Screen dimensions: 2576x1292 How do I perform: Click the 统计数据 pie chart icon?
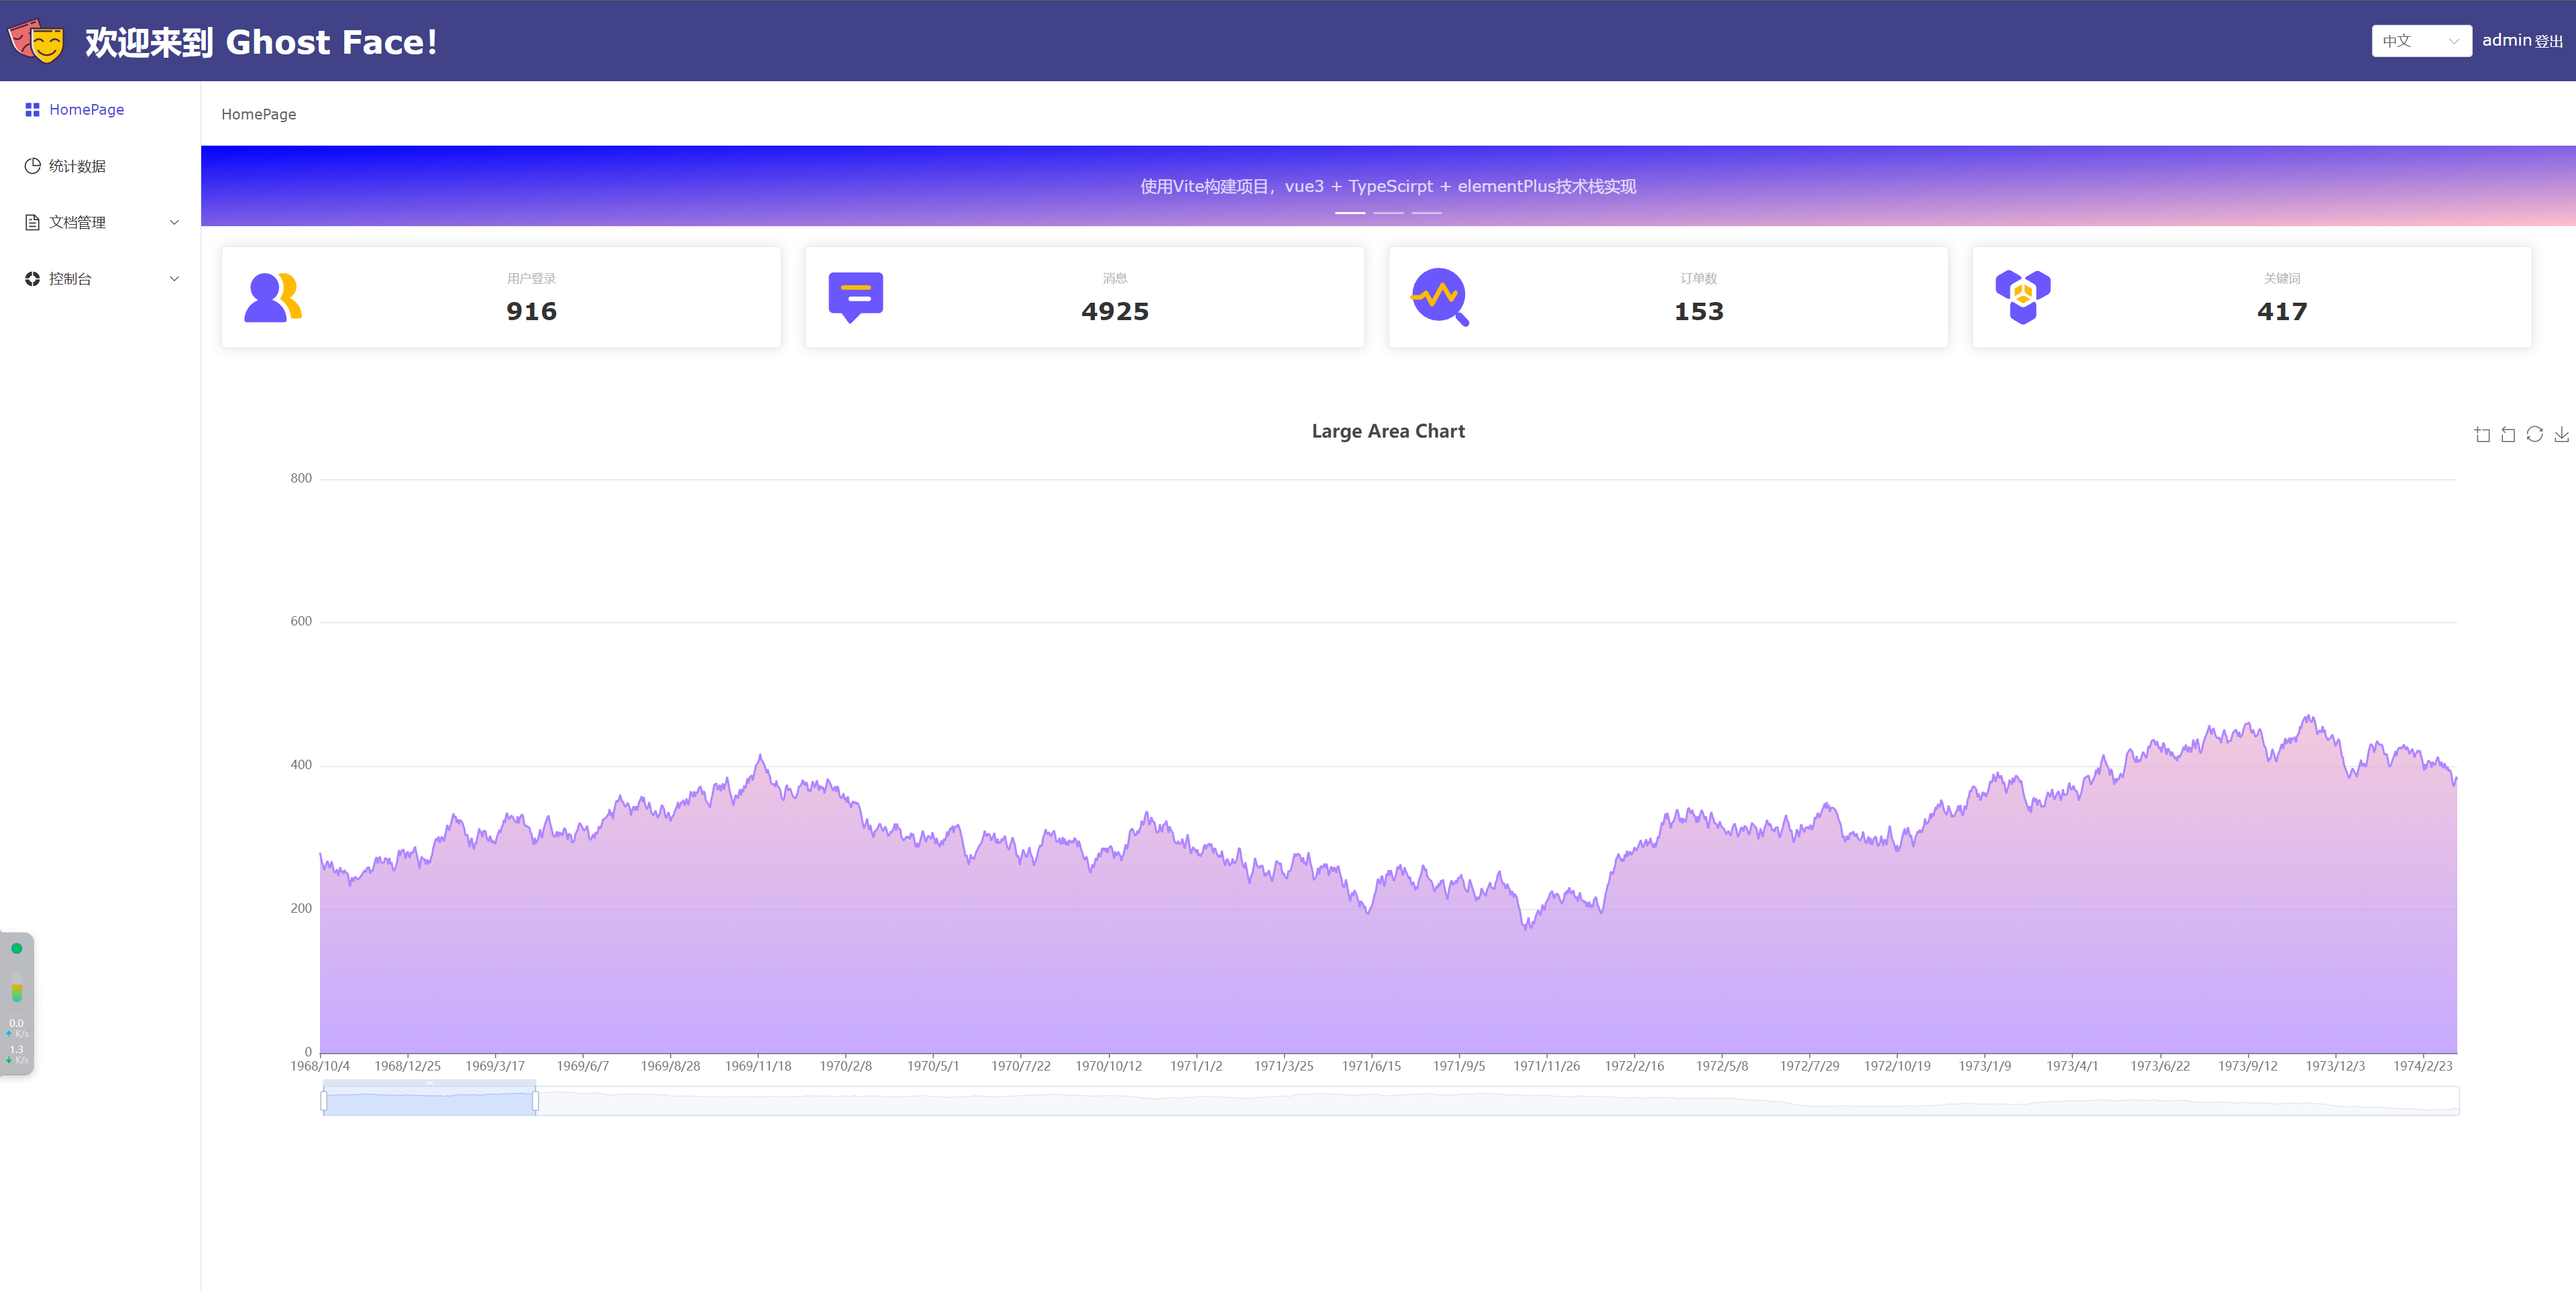click(32, 166)
